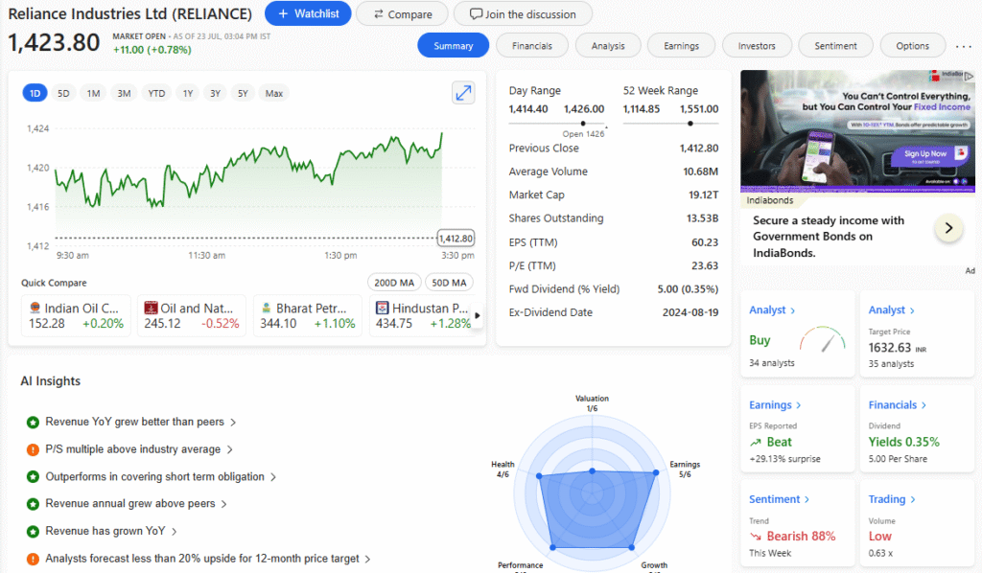This screenshot has height=573, width=982.
Task: Click the compare arrows icon
Action: point(379,13)
